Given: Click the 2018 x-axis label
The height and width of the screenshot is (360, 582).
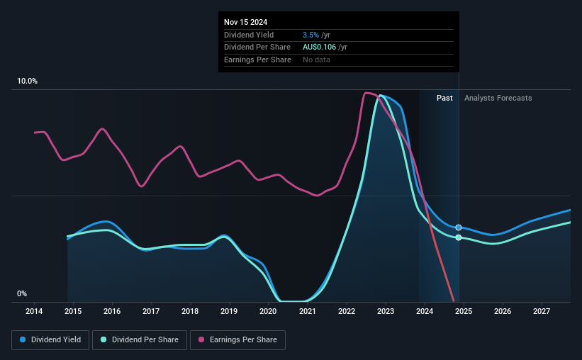Looking at the screenshot, I should [x=190, y=311].
